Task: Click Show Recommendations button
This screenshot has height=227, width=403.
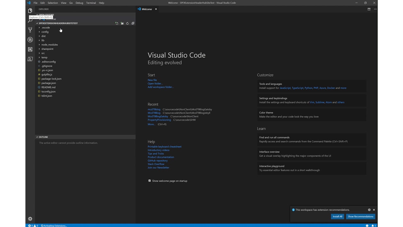Action: 360,217
